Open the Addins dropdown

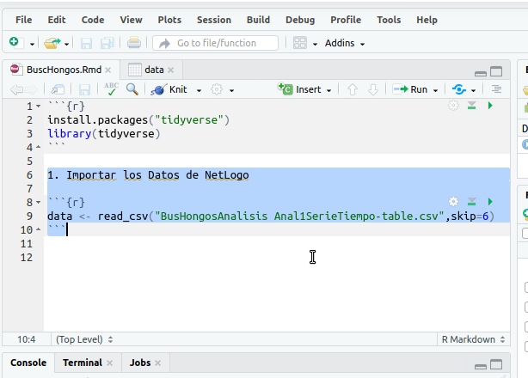point(344,43)
